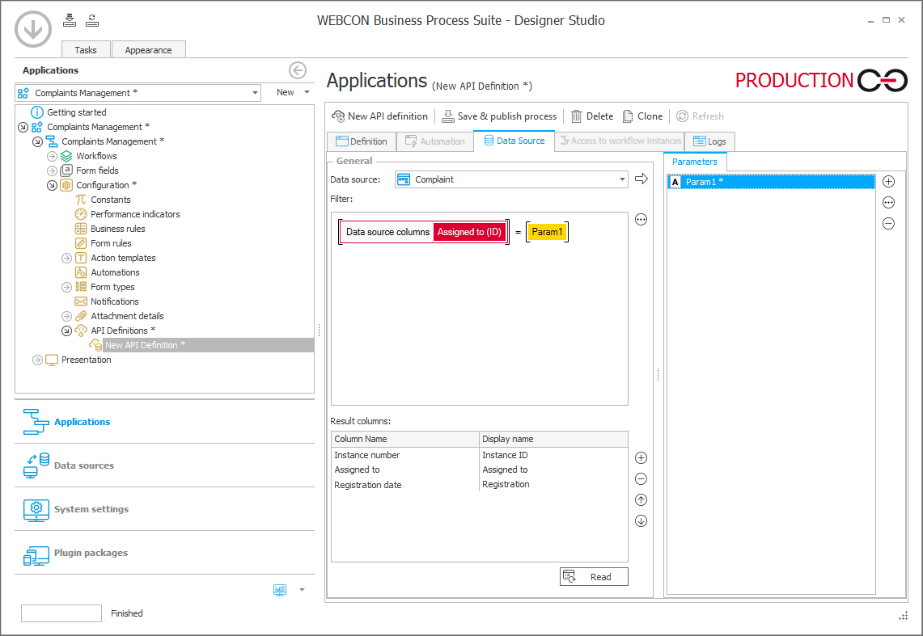
Task: Add a new parameter with plus icon
Action: tap(889, 182)
